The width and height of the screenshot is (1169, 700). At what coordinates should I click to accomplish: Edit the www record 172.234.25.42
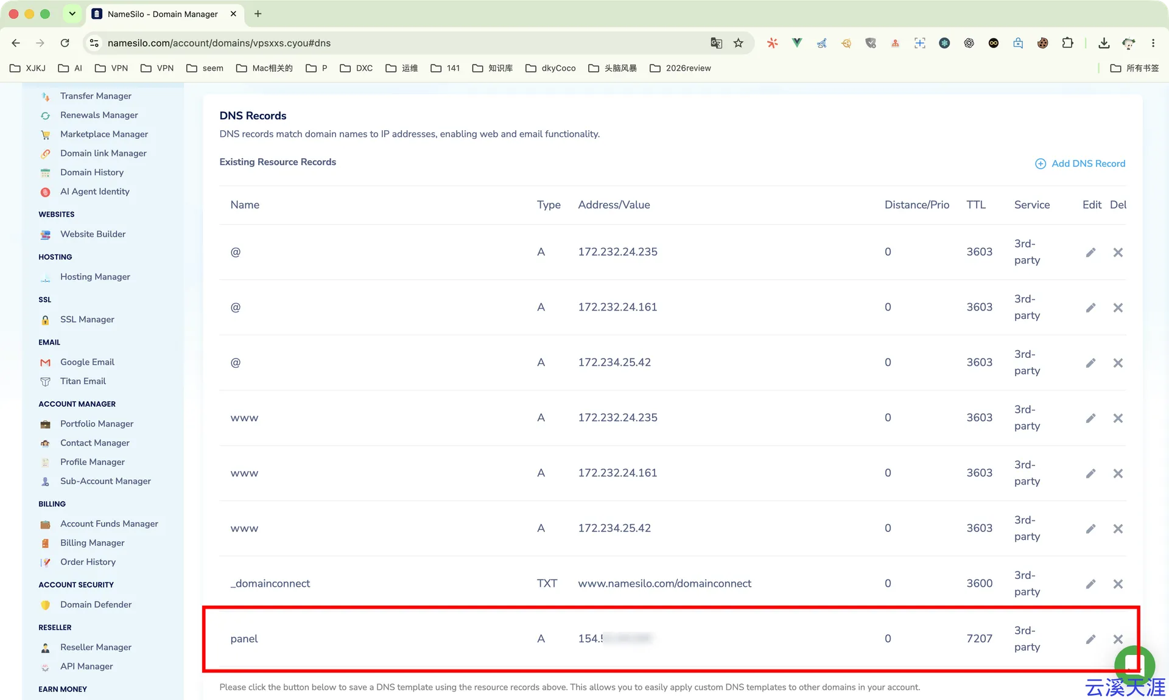pyautogui.click(x=1090, y=528)
